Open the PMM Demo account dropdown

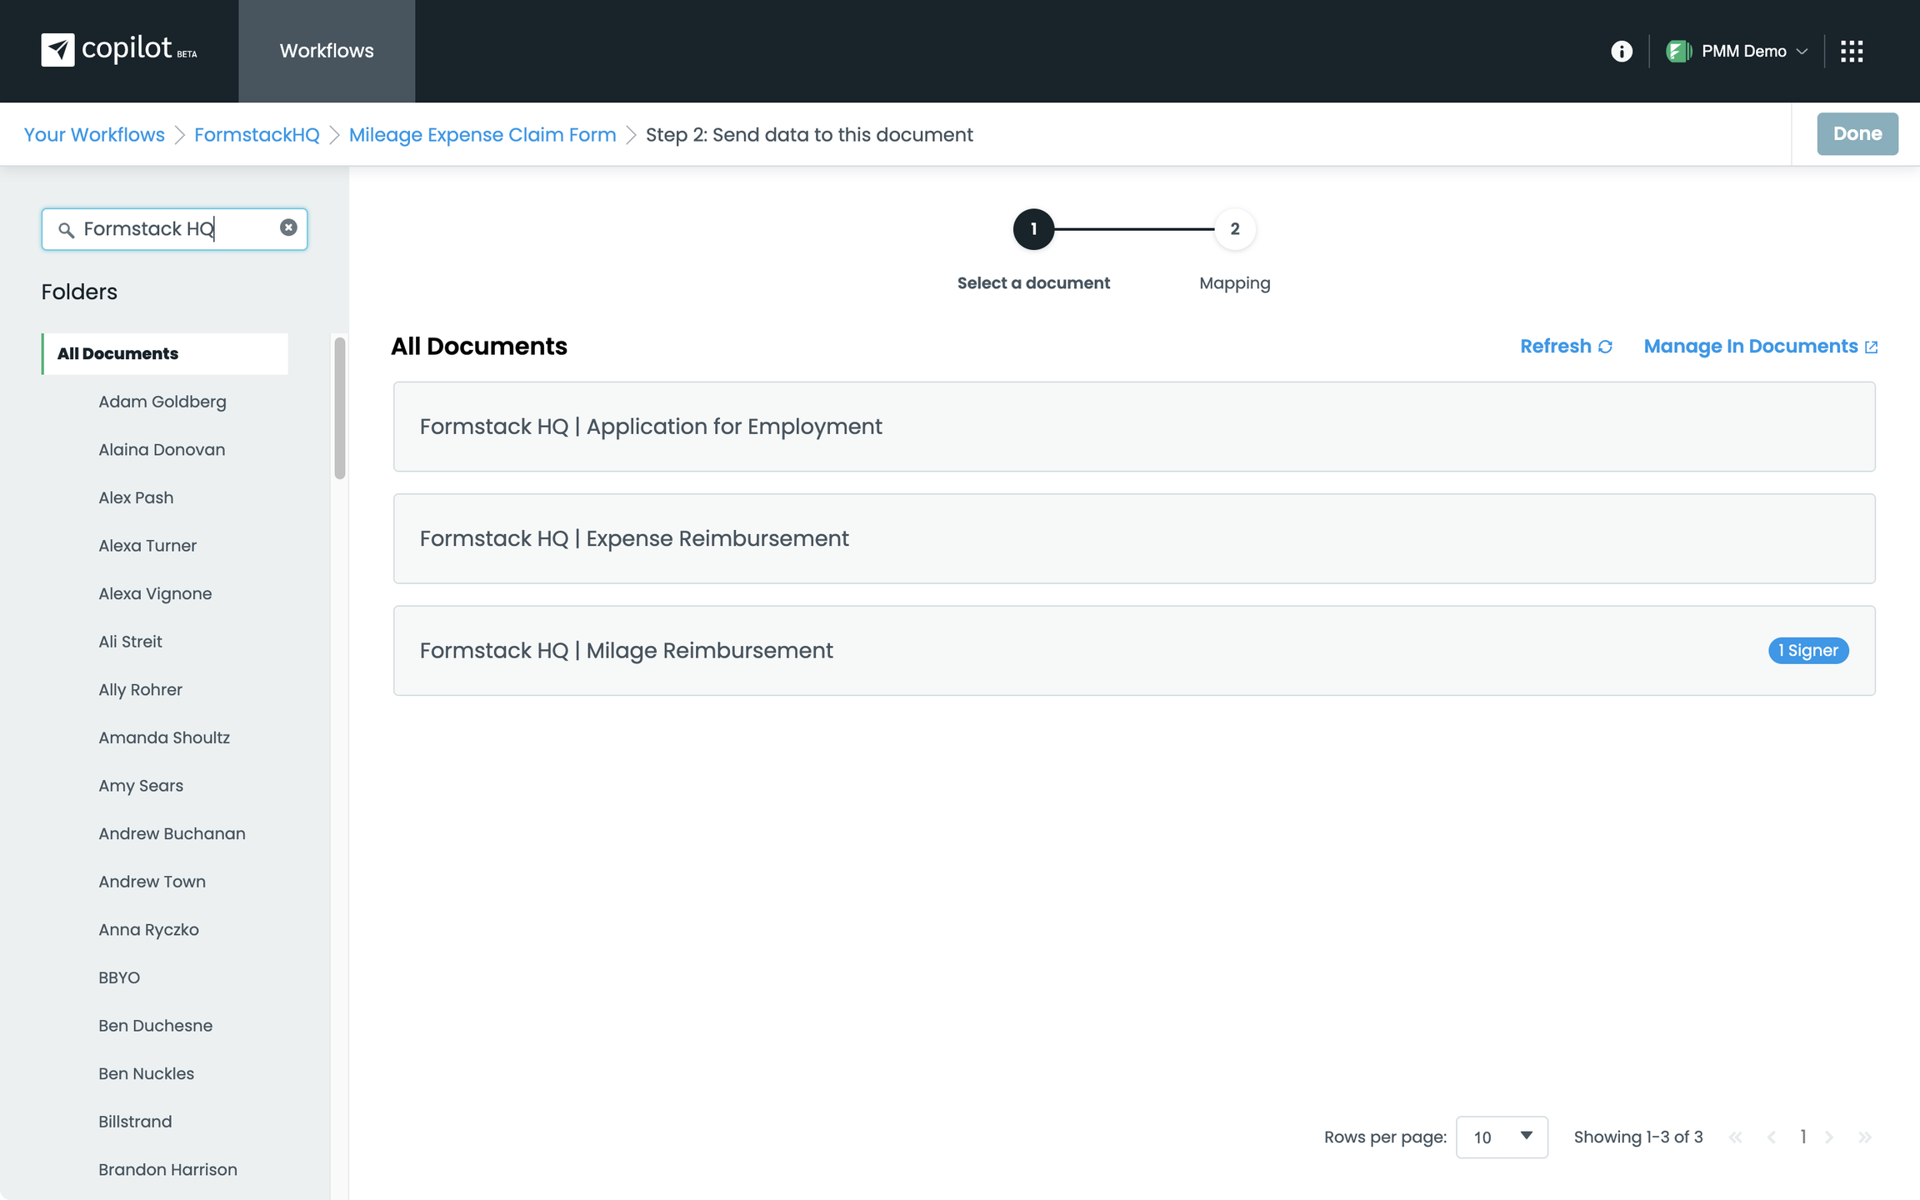(x=1737, y=51)
